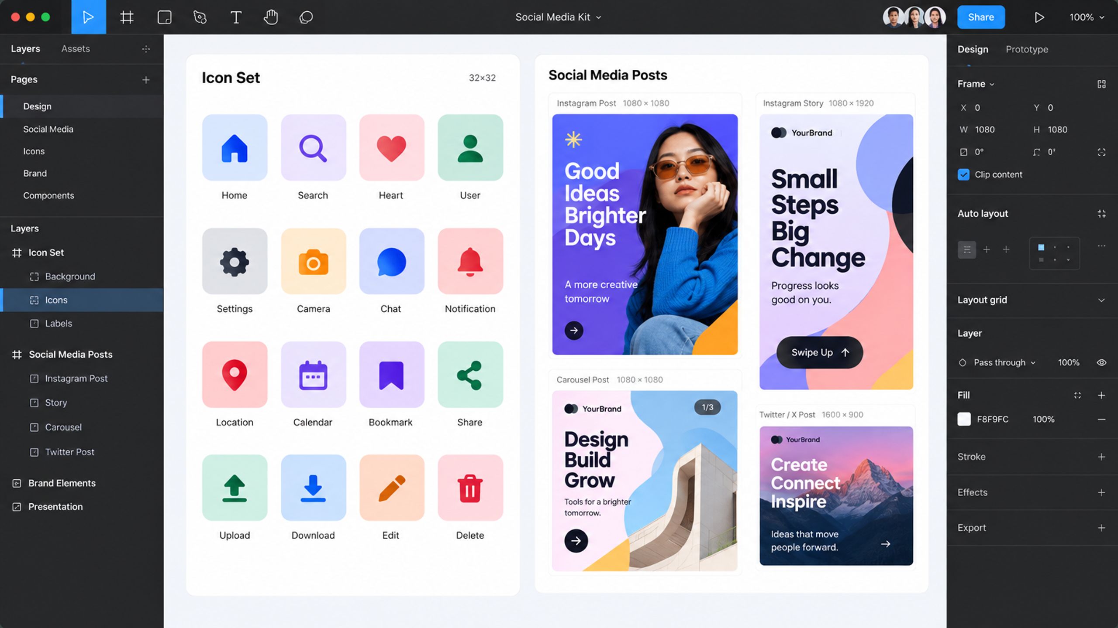
Task: Click the Swipe Up button in story
Action: pos(819,352)
